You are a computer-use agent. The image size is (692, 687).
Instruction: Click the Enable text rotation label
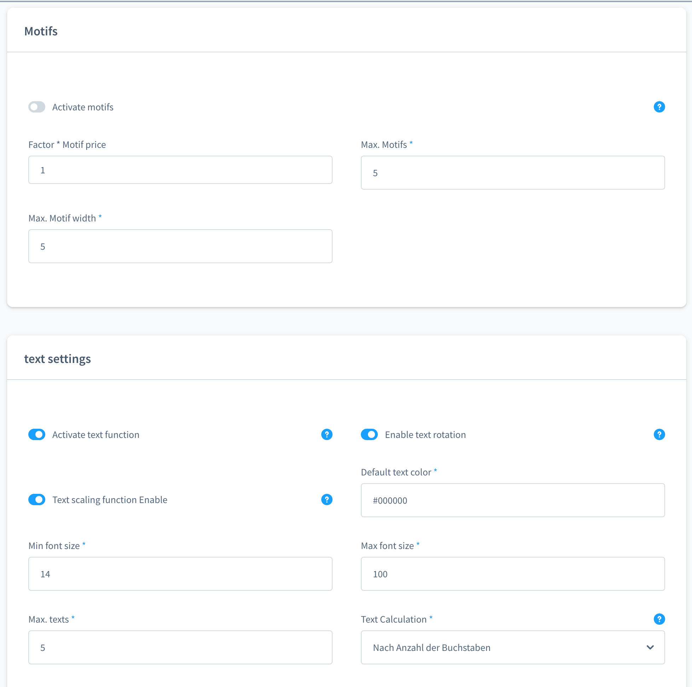[425, 435]
